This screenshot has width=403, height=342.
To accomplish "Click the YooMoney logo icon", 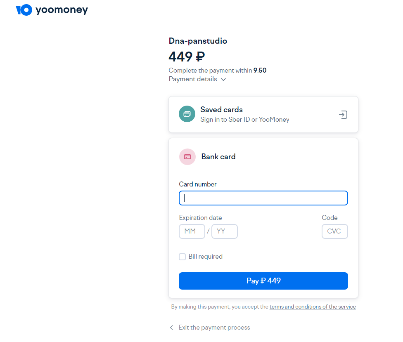I will click(x=24, y=10).
